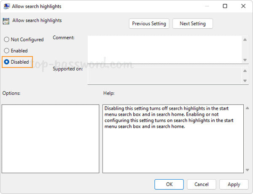
Task: Comment box scroll up arrow
Action: point(245,40)
